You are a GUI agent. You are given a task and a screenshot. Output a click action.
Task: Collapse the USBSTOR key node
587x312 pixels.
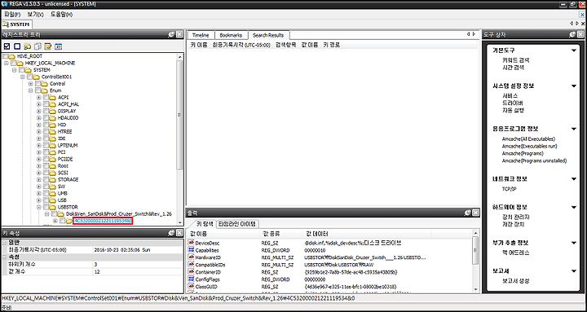pyautogui.click(x=39, y=207)
